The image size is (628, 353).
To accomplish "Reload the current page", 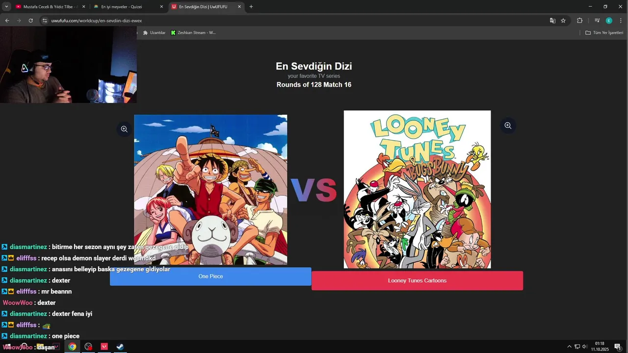I will 30,21.
